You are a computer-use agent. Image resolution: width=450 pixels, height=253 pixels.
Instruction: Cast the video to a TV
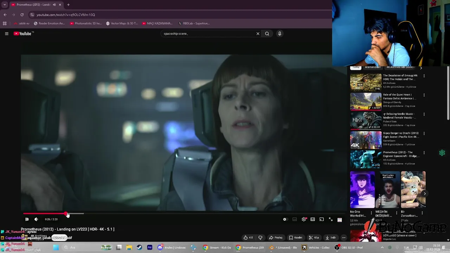[321, 219]
